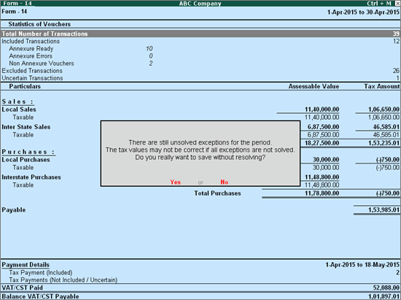This screenshot has height=300, width=401.
Task: Open Included Transactions row
Action: (x=200, y=41)
